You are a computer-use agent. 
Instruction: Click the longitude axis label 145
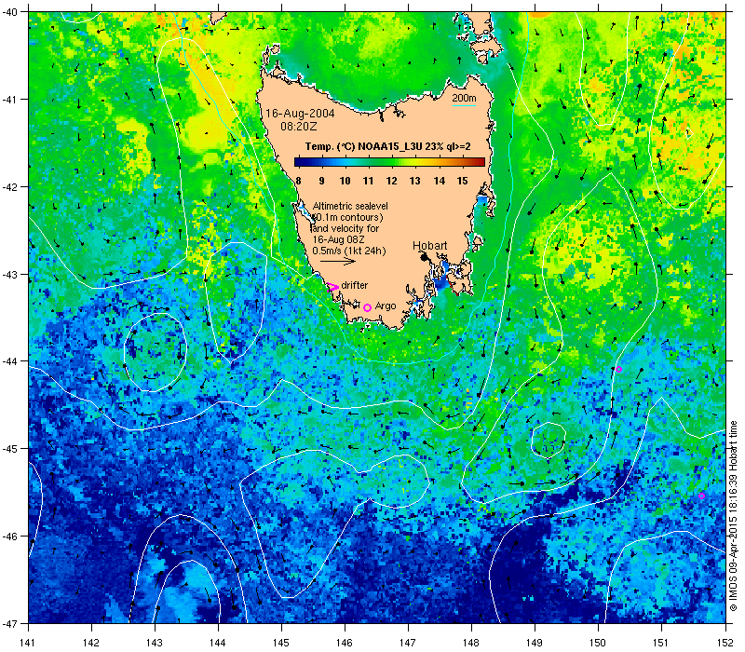coord(281,643)
